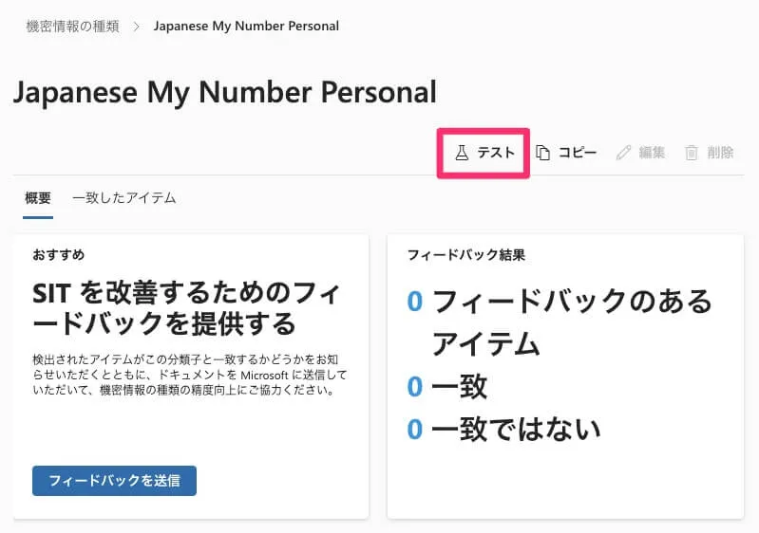
Task: Click the breadcrumb chevron separator arrow
Action: [135, 27]
